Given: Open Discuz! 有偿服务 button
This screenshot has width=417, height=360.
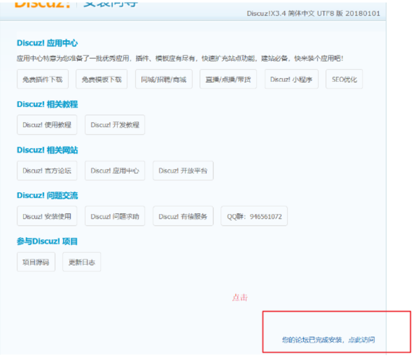Looking at the screenshot, I should tap(183, 216).
